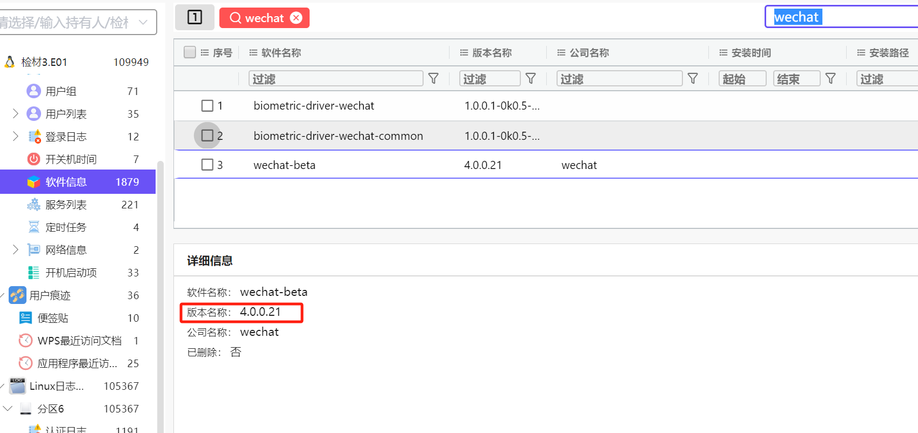
Task: Sort by the 软件名称 column header
Action: (x=281, y=53)
